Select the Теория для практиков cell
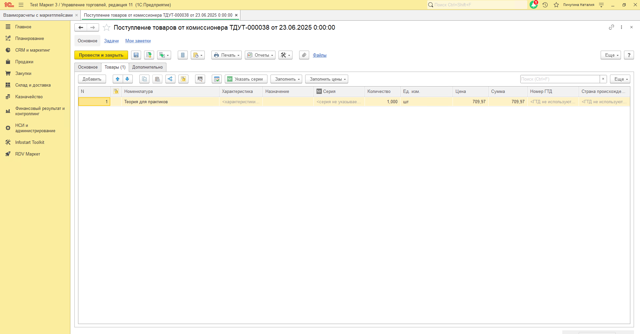The width and height of the screenshot is (640, 334). (170, 102)
